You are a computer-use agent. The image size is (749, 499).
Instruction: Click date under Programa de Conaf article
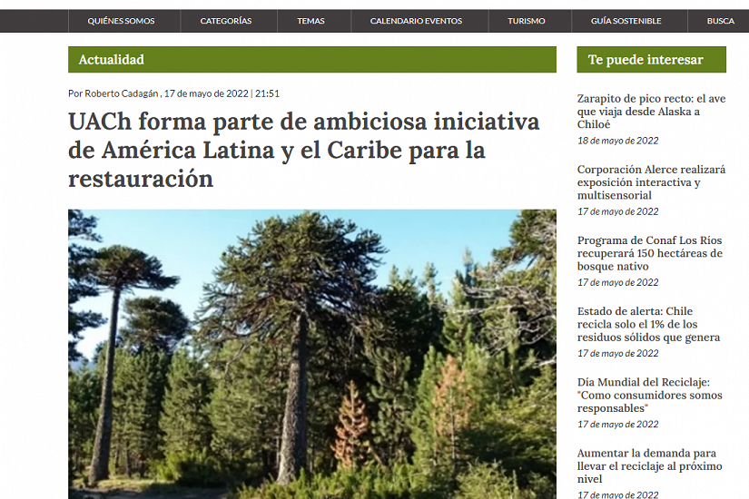(x=617, y=283)
